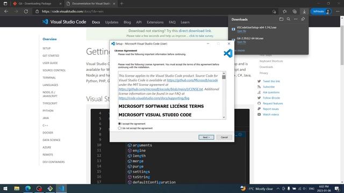Open Blog in site navigation

tap(127, 22)
